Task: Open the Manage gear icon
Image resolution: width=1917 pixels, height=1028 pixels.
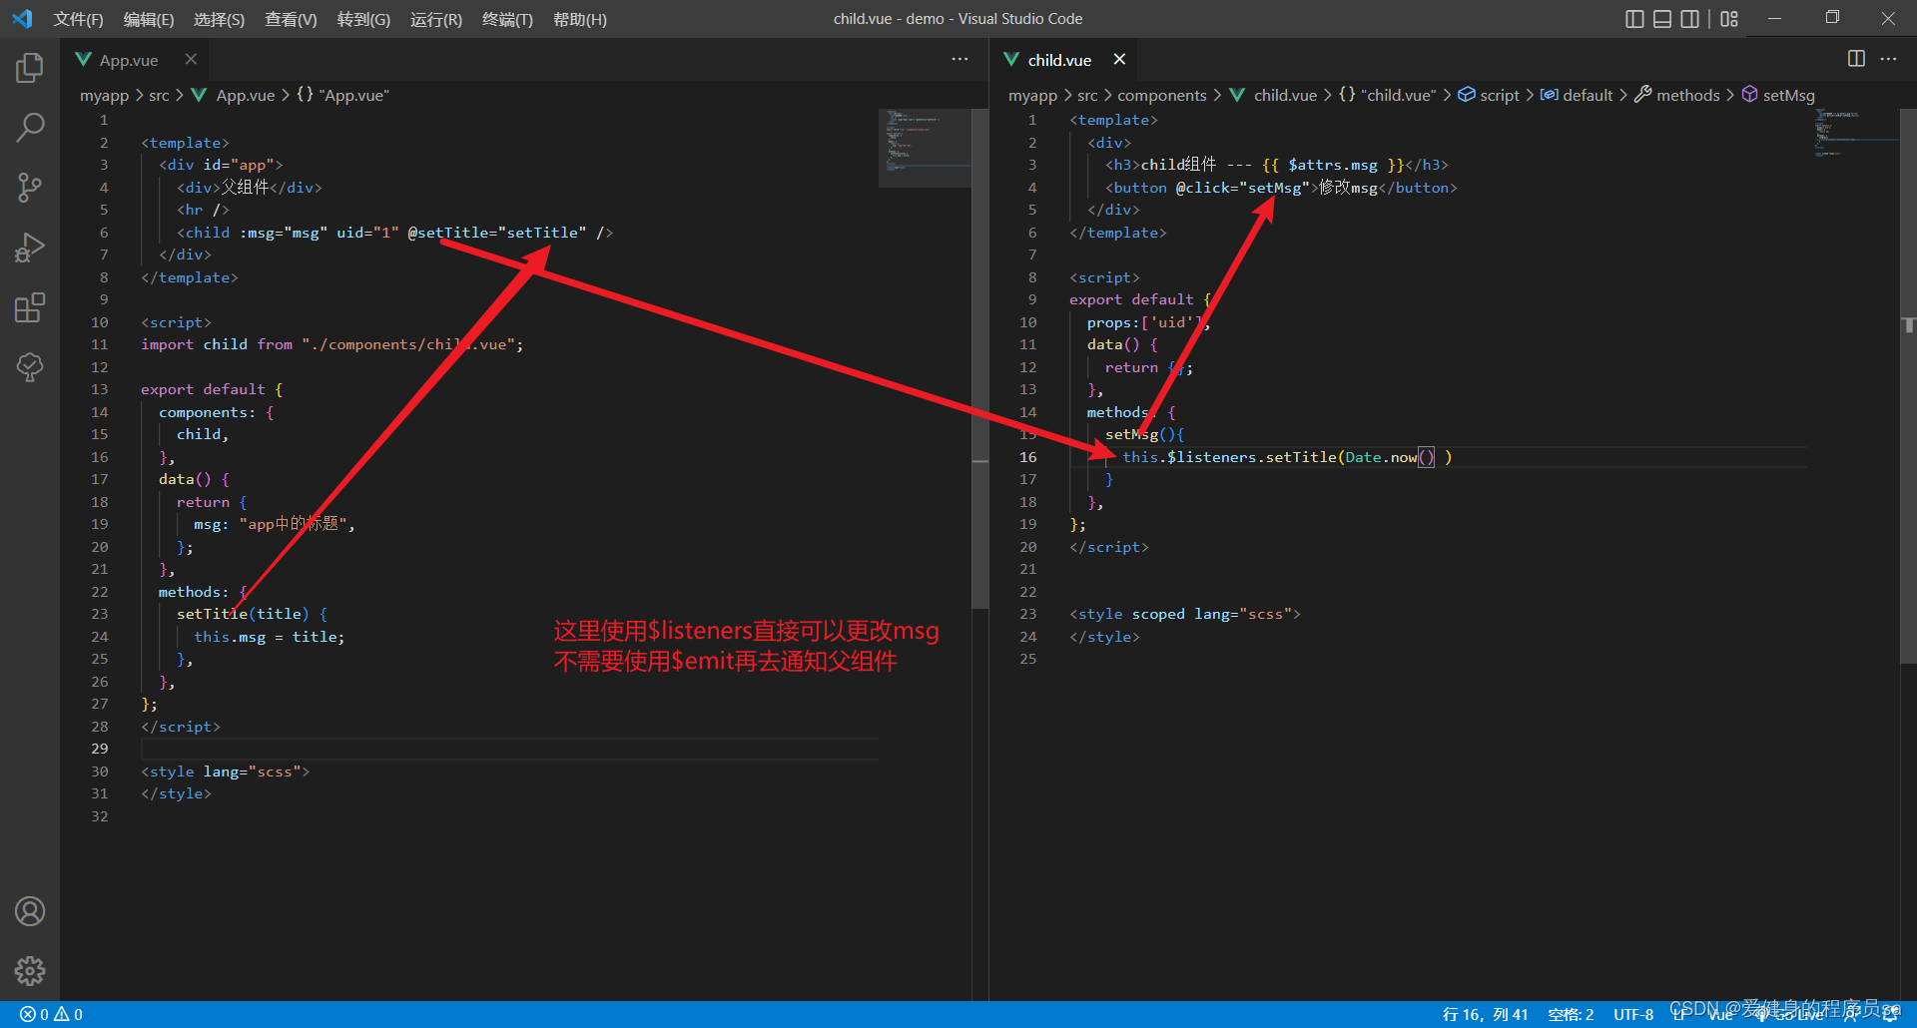Action: [x=30, y=971]
